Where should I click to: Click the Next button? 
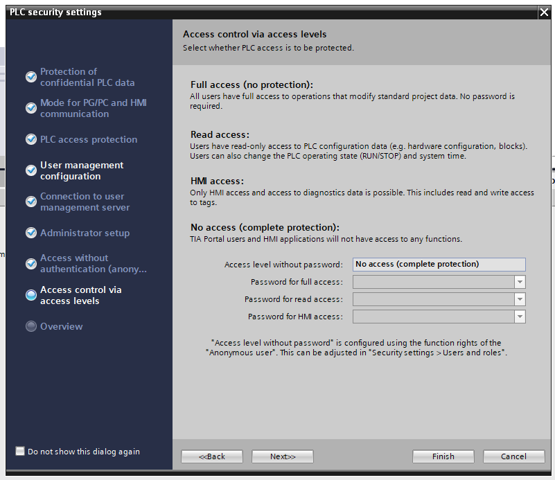tap(282, 456)
